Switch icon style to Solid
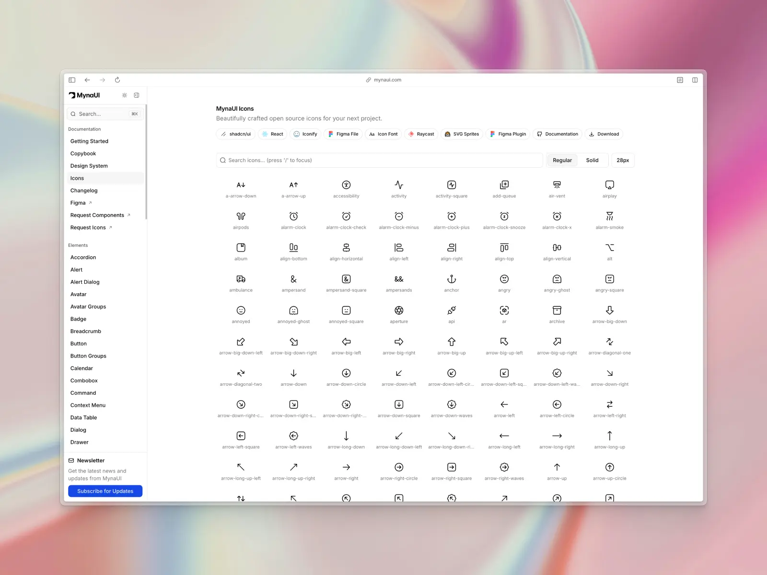 pyautogui.click(x=592, y=161)
